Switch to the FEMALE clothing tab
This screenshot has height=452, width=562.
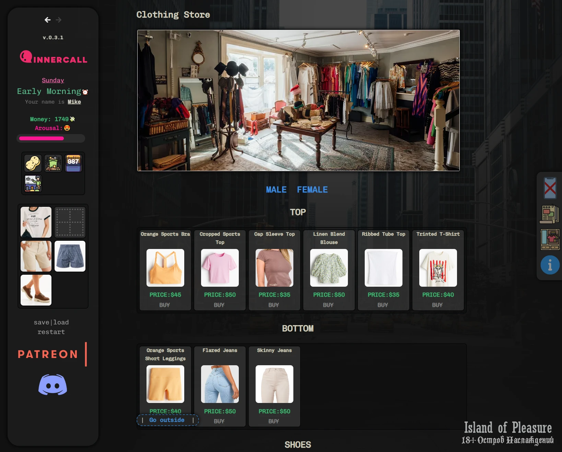[x=312, y=190]
